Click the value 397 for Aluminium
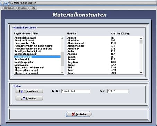Image resolution: width=157 pixels, height=126 pixels. pyautogui.click(x=113, y=40)
